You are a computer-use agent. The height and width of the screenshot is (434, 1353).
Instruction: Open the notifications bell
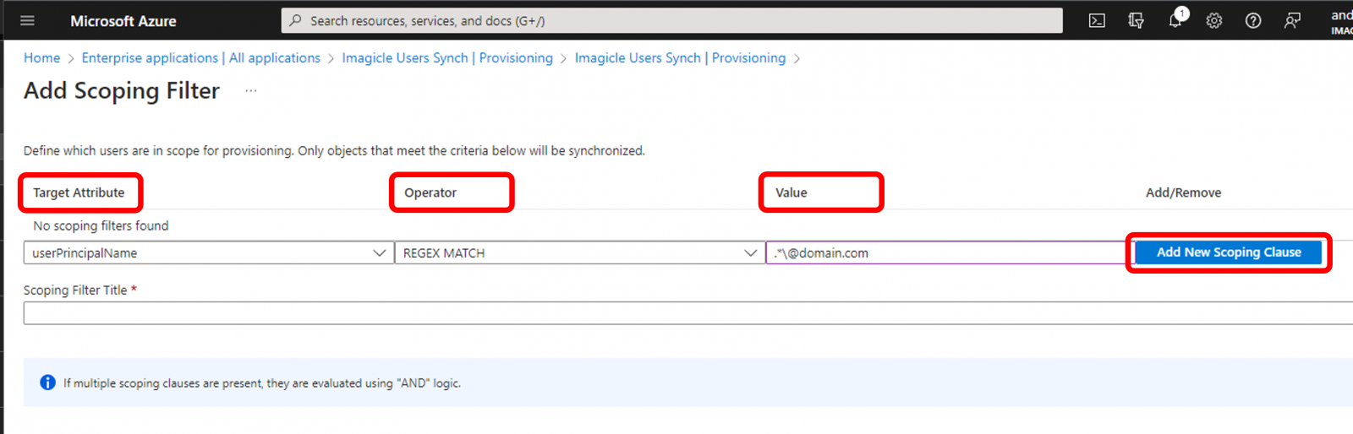point(1175,20)
